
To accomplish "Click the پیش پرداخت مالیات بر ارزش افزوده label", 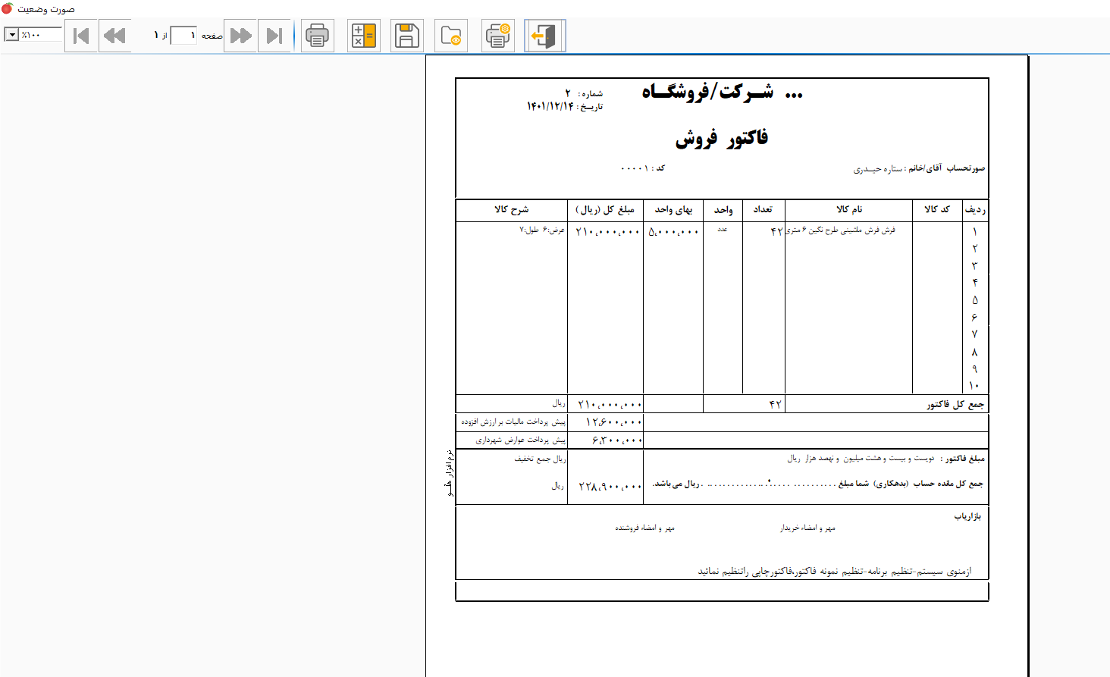I will point(513,422).
